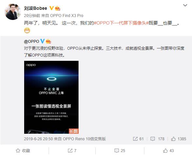Click the 刘波Bobee username
Image resolution: width=192 pixels, height=155 pixels.
(x=36, y=8)
